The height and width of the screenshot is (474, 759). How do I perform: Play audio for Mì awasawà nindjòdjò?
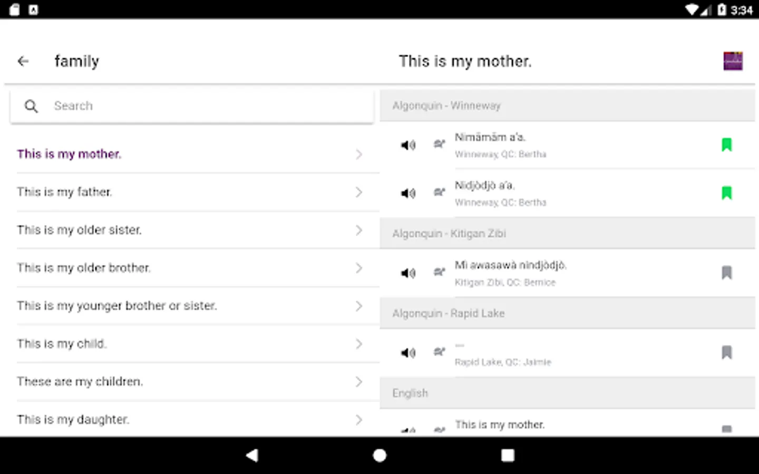(x=408, y=273)
